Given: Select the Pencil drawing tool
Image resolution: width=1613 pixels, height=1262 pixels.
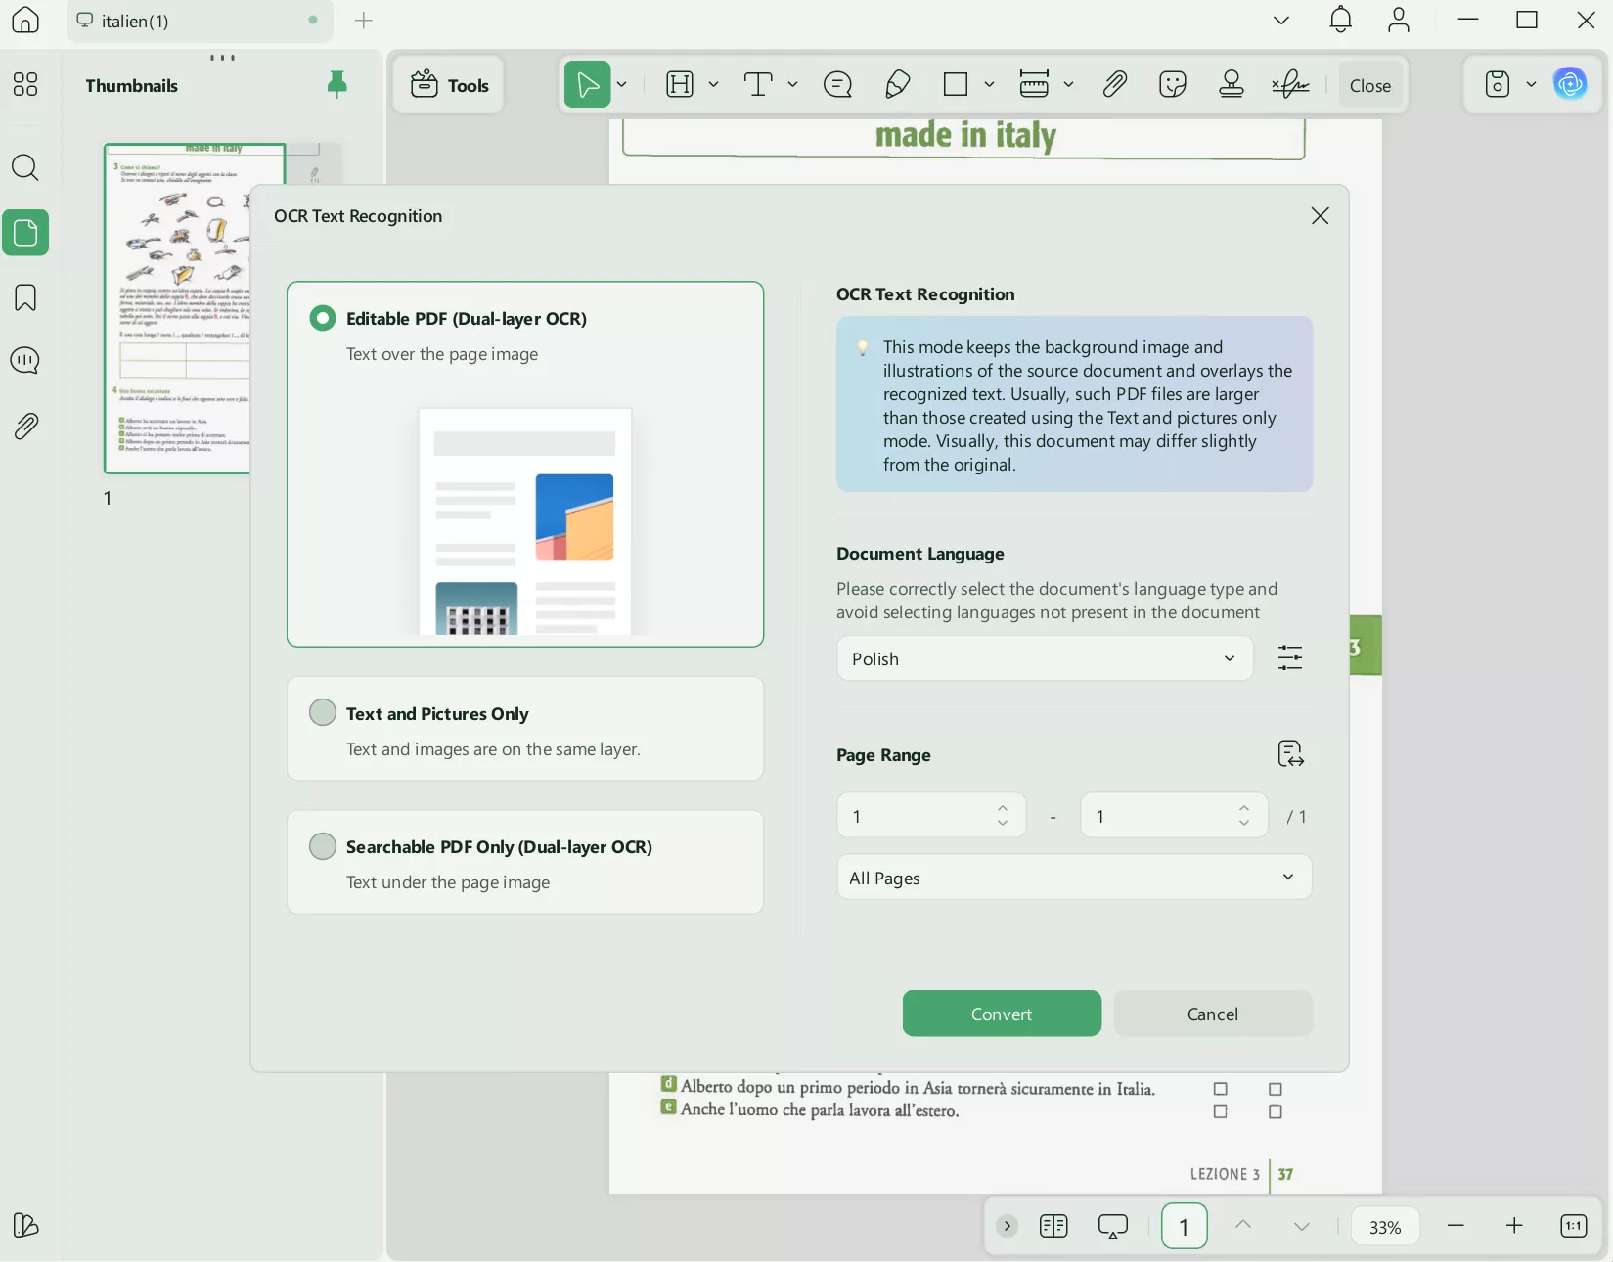Looking at the screenshot, I should tap(897, 85).
